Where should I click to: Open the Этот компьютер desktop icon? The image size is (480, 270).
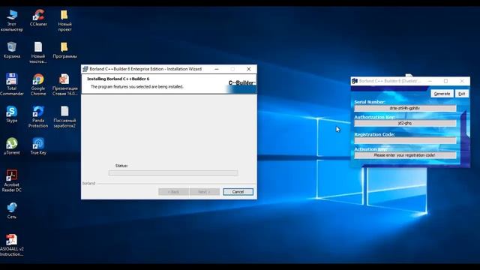click(12, 20)
